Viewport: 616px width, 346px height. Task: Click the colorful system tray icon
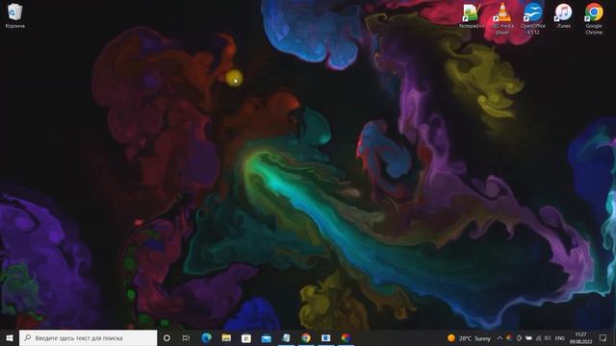(509, 337)
